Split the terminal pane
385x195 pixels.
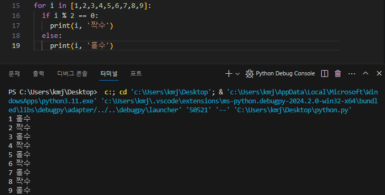324,74
